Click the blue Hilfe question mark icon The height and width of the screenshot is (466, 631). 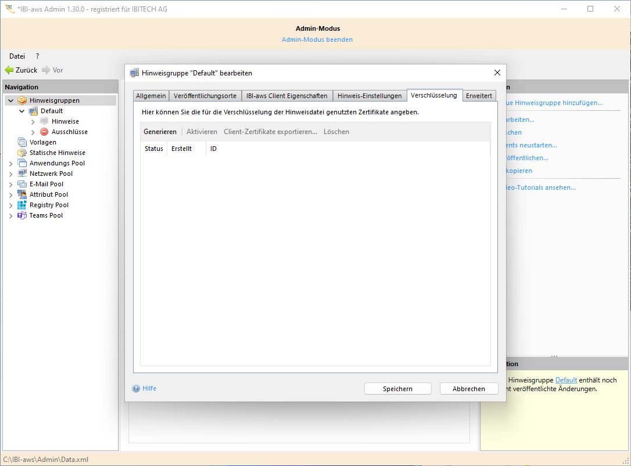(136, 389)
